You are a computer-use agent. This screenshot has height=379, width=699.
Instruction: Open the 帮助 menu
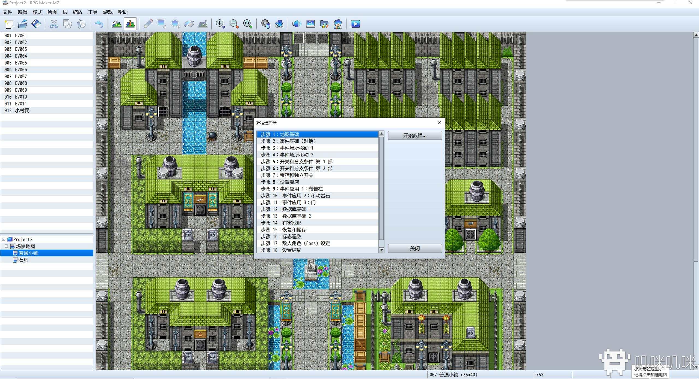[x=123, y=12]
